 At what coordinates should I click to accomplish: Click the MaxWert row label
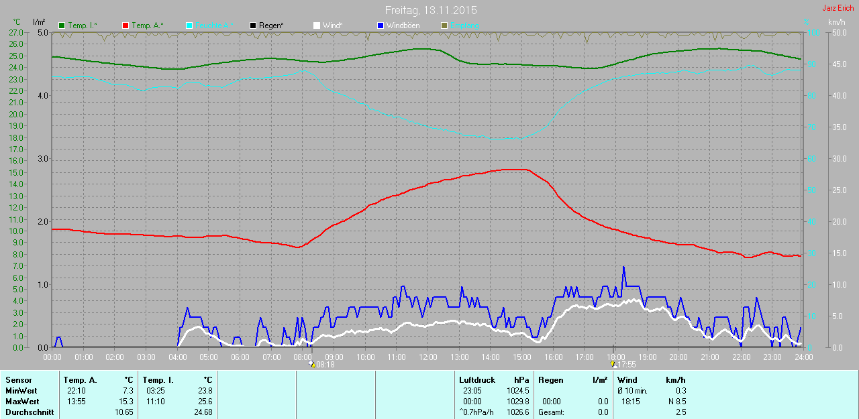click(21, 402)
